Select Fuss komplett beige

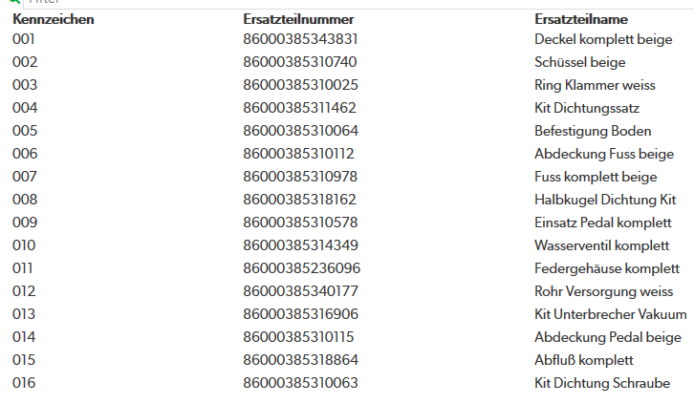[x=596, y=178]
